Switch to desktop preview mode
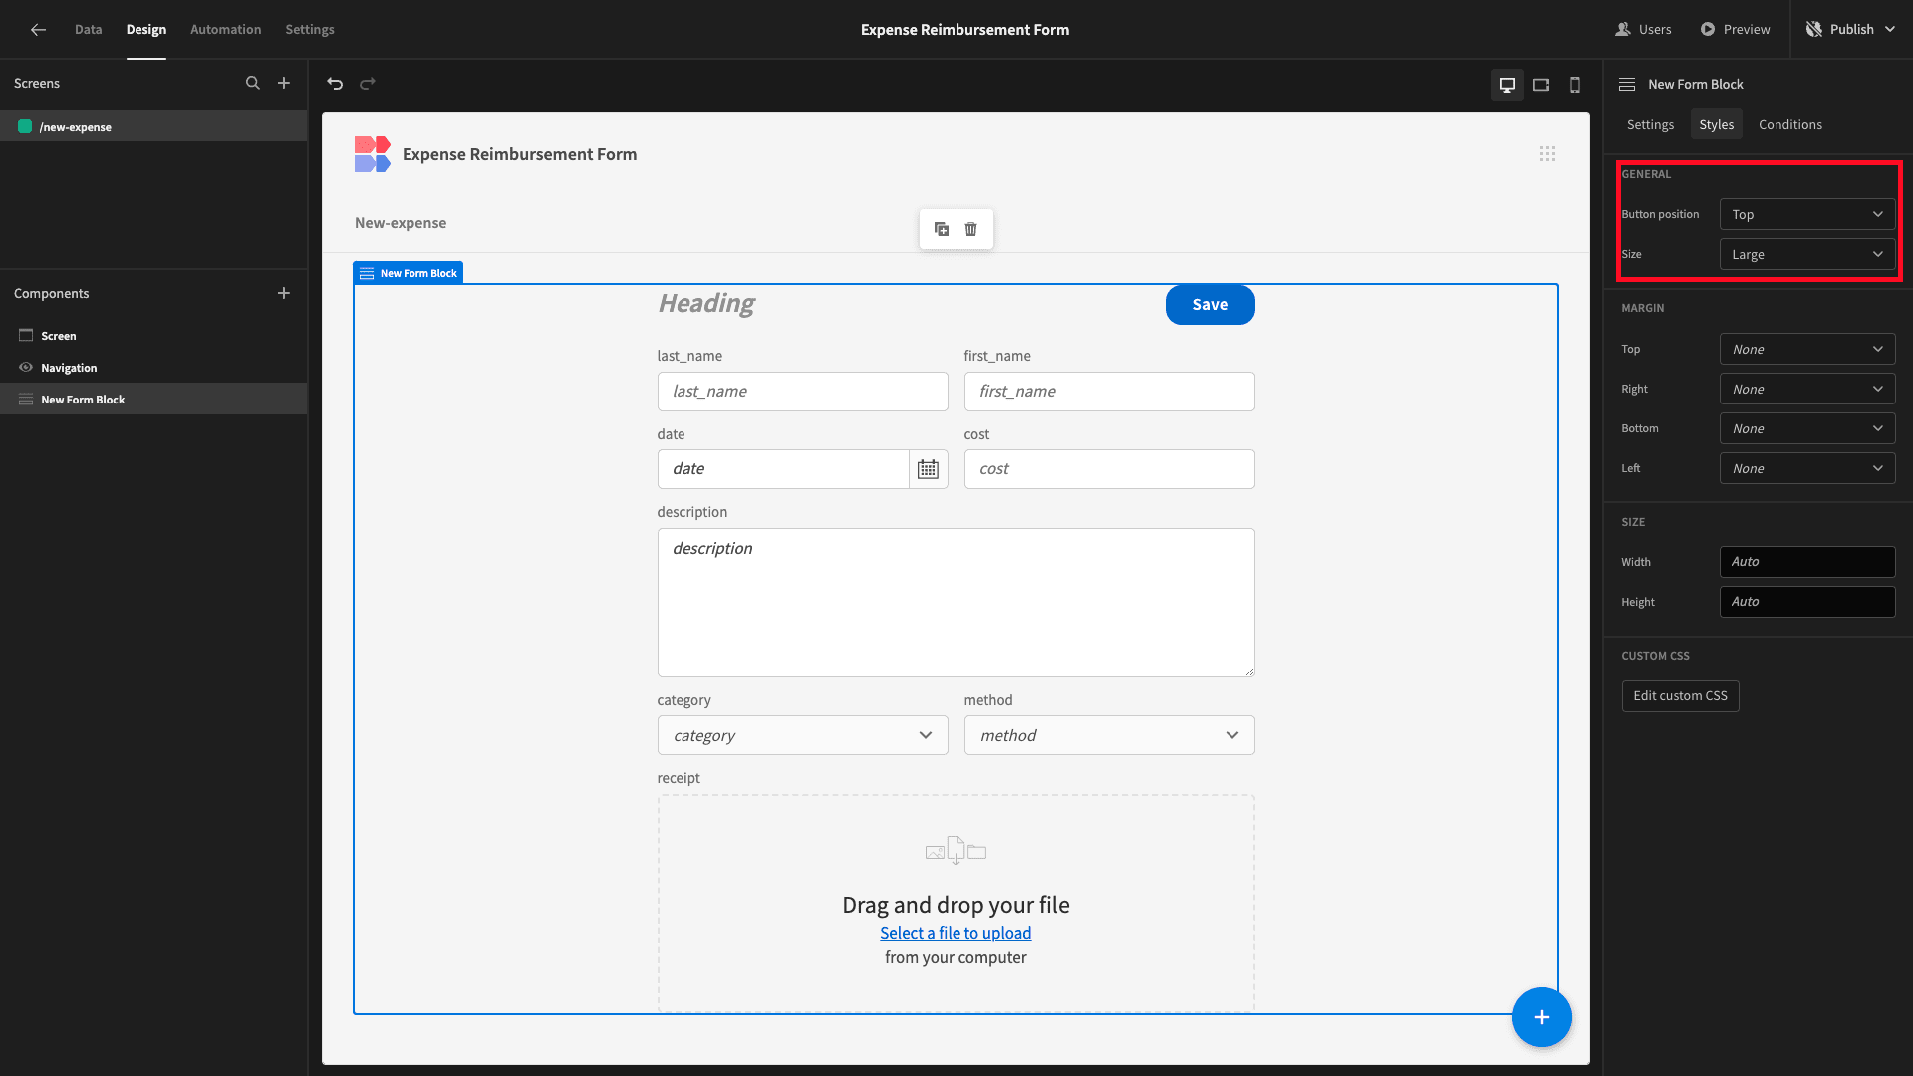The width and height of the screenshot is (1913, 1076). point(1507,85)
